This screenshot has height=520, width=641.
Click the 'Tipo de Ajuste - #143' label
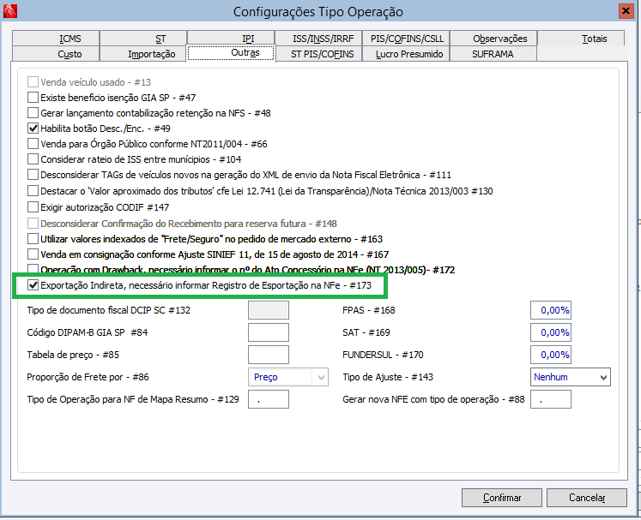[388, 377]
